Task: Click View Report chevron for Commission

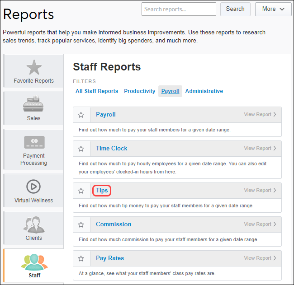Action: click(275, 224)
